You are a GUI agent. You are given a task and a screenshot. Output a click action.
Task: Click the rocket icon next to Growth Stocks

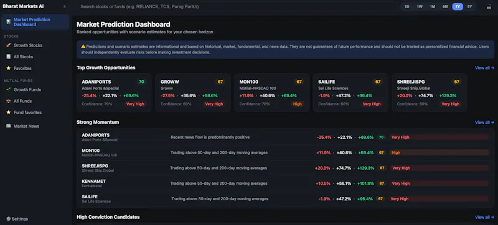[x=8, y=45]
